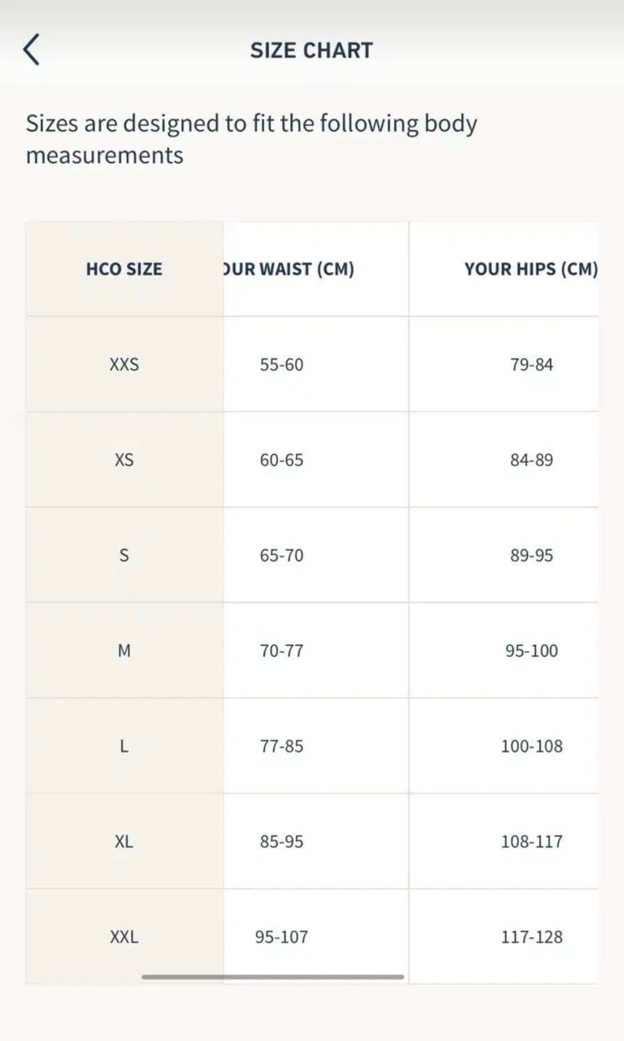The width and height of the screenshot is (624, 1041).
Task: Choose the XXL size row label
Action: point(124,937)
